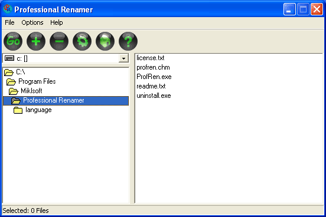Image resolution: width=326 pixels, height=217 pixels.
Task: Select uninstall.exe in the file list
Action: (x=154, y=96)
